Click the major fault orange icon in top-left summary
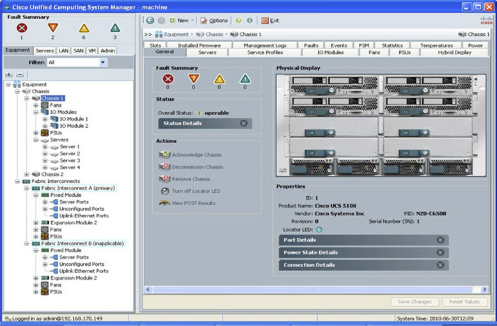 tap(53, 28)
